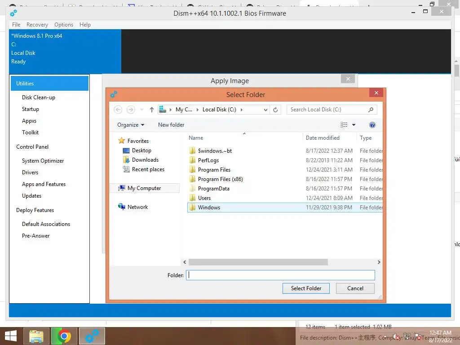Open Updates in the Dism++ sidebar

32,196
